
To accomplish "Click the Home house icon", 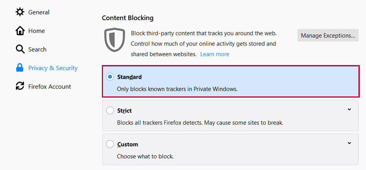I will [20, 31].
